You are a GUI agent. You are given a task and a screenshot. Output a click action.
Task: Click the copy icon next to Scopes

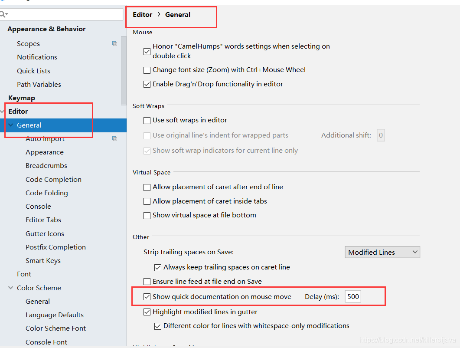(114, 43)
